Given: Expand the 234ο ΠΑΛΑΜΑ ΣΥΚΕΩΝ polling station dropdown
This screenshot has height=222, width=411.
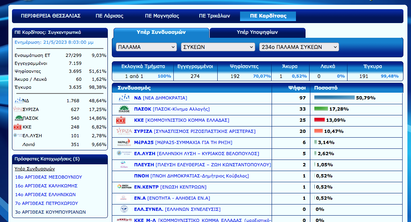Looking at the screenshot, I should (x=299, y=47).
